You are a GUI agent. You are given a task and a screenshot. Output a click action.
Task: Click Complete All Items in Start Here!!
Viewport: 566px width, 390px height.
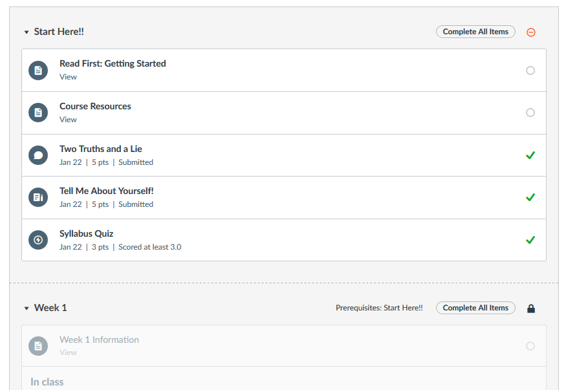[475, 32]
